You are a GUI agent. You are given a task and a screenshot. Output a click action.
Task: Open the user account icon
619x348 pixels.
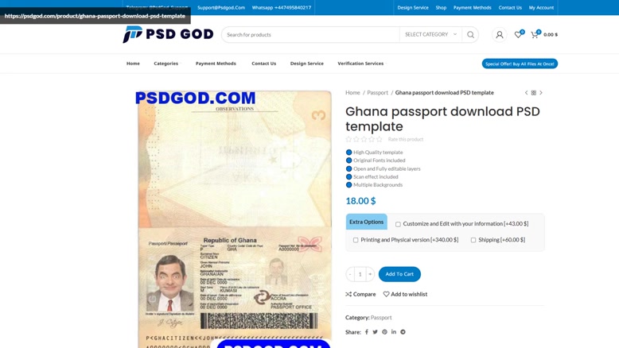coord(500,35)
